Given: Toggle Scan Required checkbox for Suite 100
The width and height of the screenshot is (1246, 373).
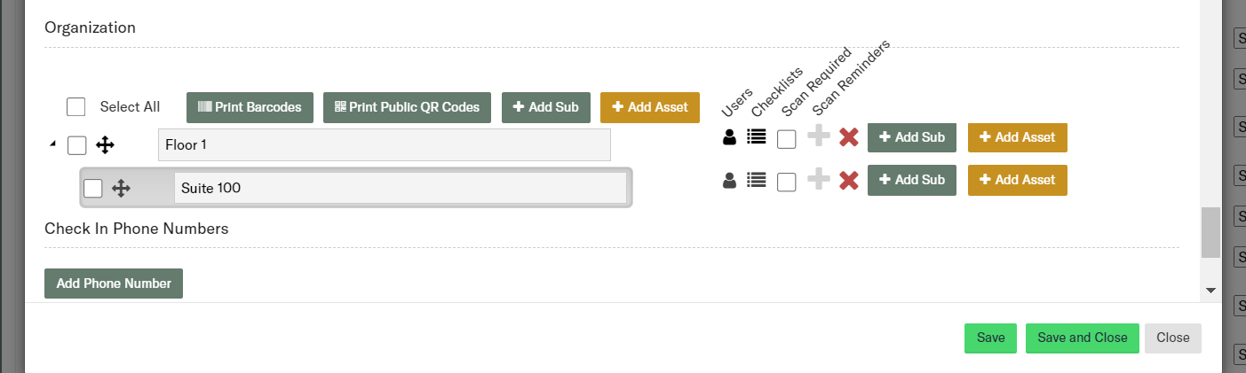Looking at the screenshot, I should pyautogui.click(x=786, y=182).
